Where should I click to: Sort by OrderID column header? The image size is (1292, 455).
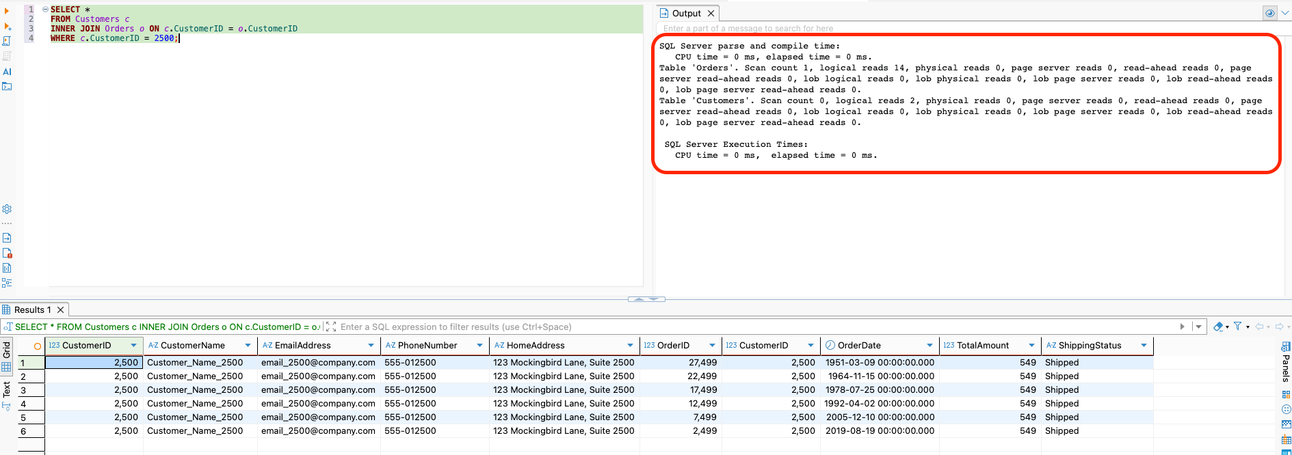[x=673, y=346]
